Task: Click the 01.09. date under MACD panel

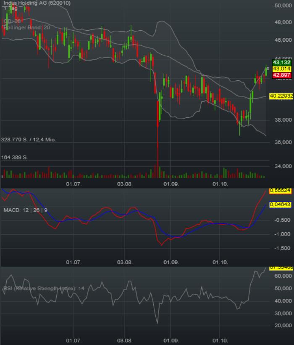Action: click(x=171, y=262)
